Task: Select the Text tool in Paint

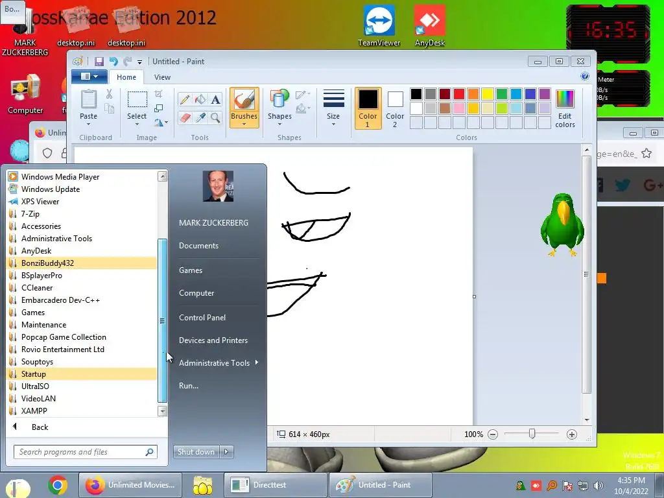Action: (x=215, y=99)
